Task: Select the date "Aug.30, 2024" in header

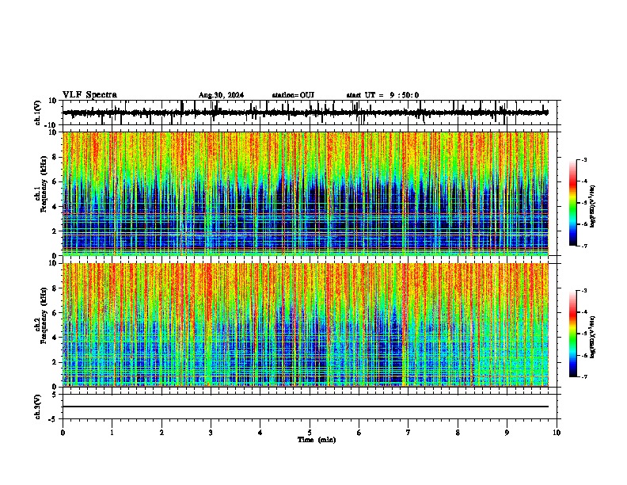Action: tap(221, 95)
